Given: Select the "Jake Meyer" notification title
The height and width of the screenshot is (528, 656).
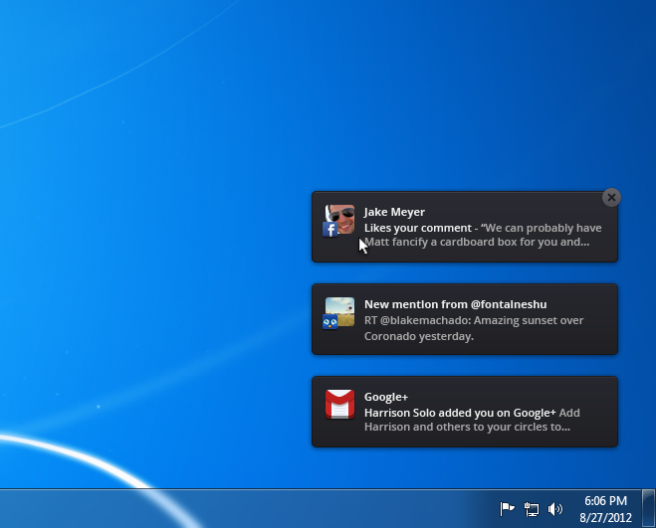Looking at the screenshot, I should (x=394, y=212).
